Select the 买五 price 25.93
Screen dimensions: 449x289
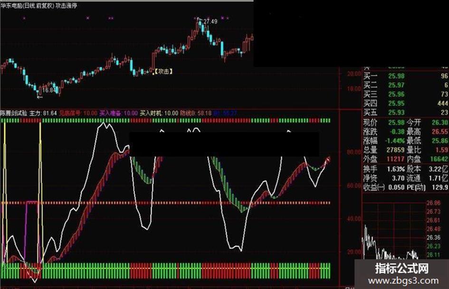pos(396,112)
